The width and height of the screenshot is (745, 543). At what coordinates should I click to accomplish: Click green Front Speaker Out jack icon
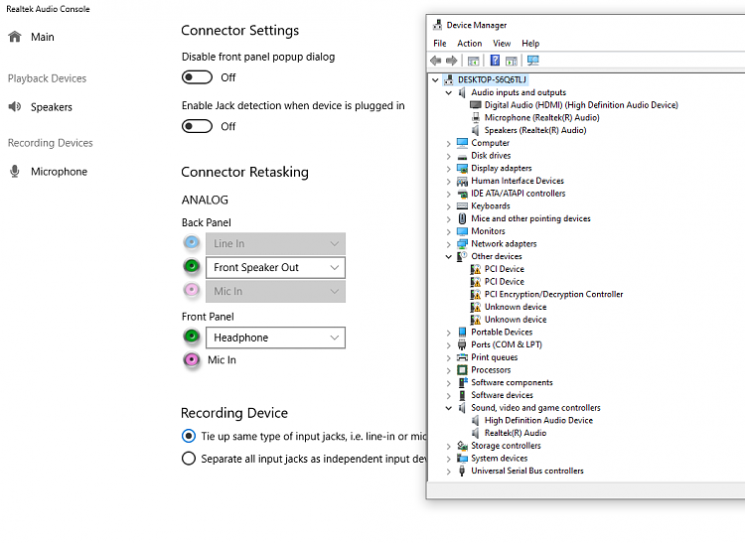click(x=192, y=266)
